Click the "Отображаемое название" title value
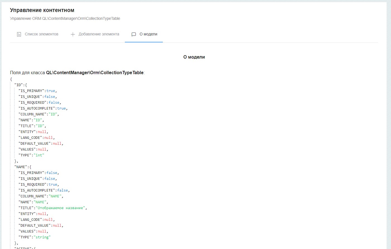Viewport: 391px width, 249px height. [60, 208]
